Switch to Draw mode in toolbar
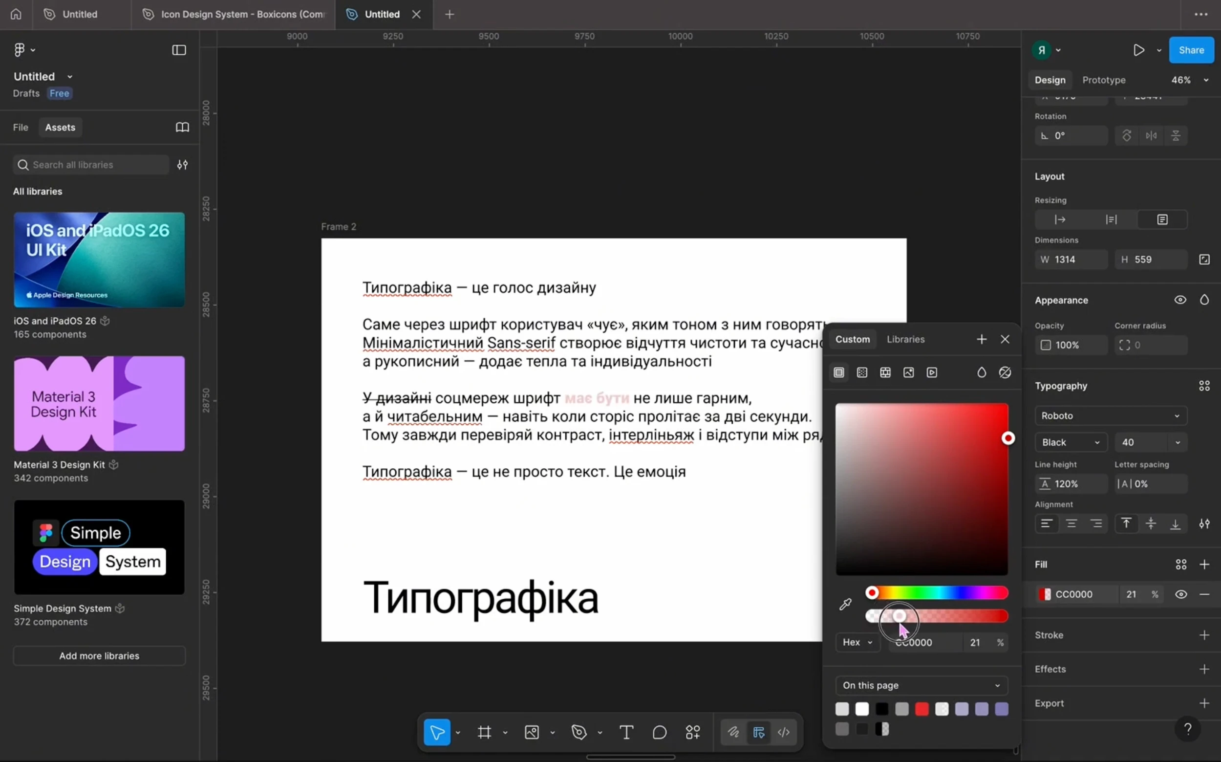The width and height of the screenshot is (1221, 762). click(x=733, y=732)
